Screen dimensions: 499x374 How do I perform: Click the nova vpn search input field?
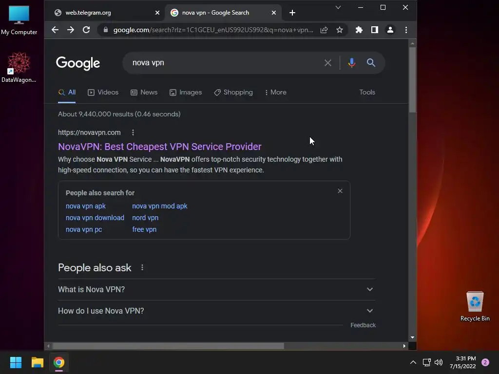click(223, 63)
